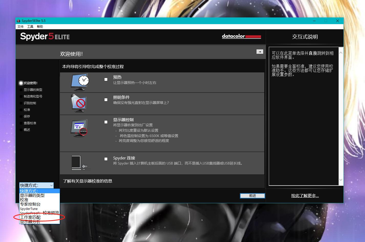The image size is (365, 242).
Task: Click the Spyder5Elite title bar app icon
Action: coord(18,21)
